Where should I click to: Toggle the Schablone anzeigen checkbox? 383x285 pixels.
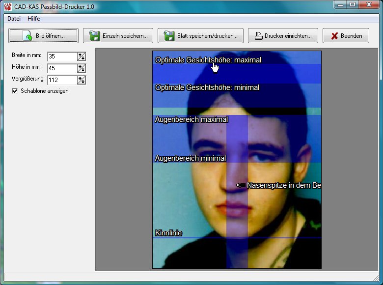(15, 91)
